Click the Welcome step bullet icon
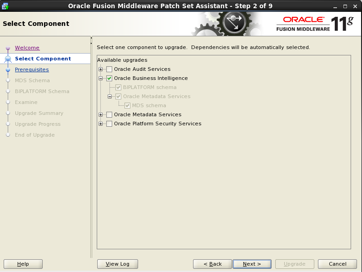The width and height of the screenshot is (362, 272). 8,48
